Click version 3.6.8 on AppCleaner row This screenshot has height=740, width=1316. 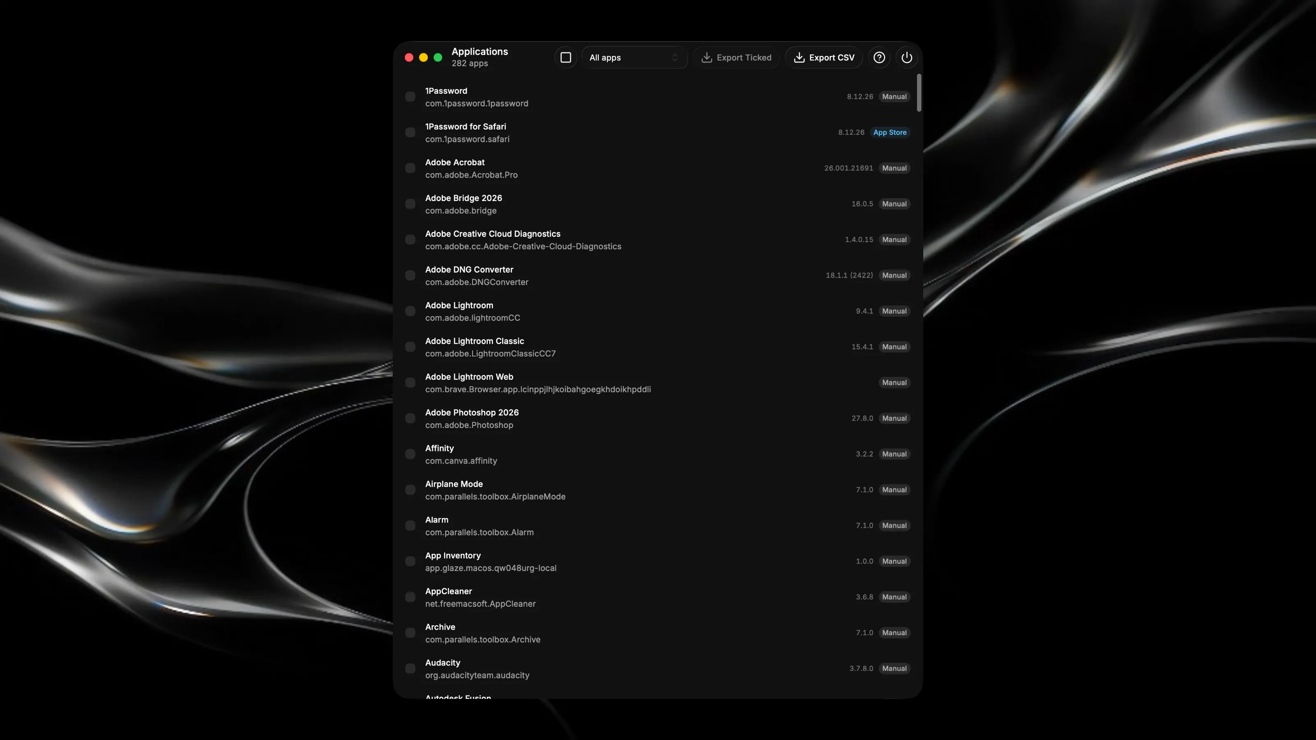click(x=864, y=597)
